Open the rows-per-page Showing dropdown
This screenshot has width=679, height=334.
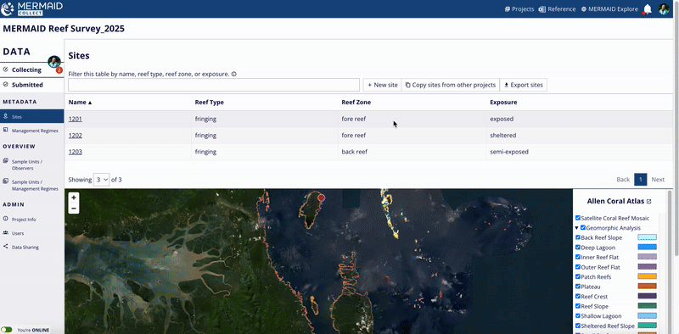101,180
